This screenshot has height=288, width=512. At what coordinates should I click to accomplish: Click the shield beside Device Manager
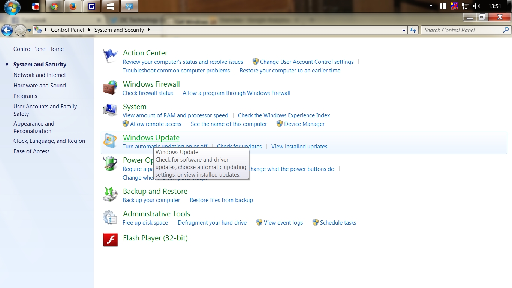(280, 124)
